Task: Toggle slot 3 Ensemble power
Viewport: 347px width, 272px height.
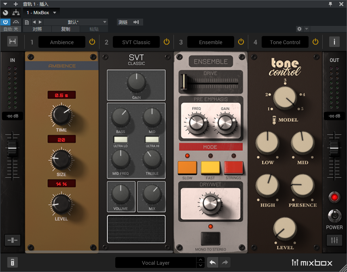Action: (x=241, y=42)
